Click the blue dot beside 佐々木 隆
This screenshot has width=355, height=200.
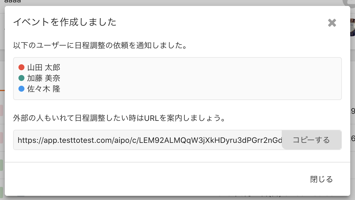coord(21,89)
